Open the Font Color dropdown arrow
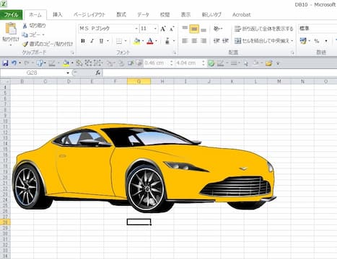 tap(157, 41)
